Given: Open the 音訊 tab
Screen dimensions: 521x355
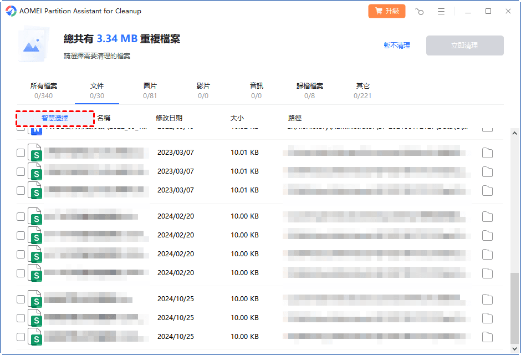Looking at the screenshot, I should coord(256,91).
